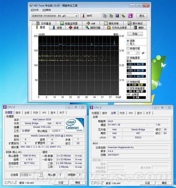
Task: Click the HD Tune title bar app icon
Action: point(31,5)
